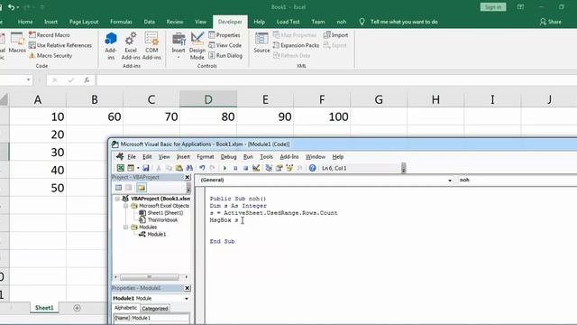Click the Find binoculars icon in VBA toolbar
Image resolution: width=577 pixels, height=325 pixels.
(x=189, y=168)
